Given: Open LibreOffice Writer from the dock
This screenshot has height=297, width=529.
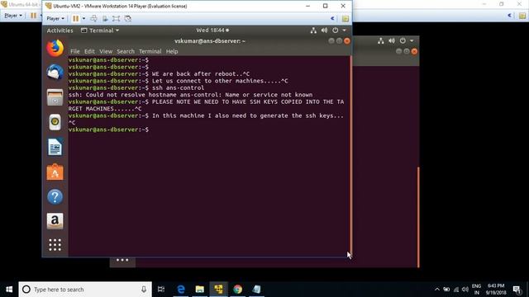Looking at the screenshot, I should click(55, 147).
